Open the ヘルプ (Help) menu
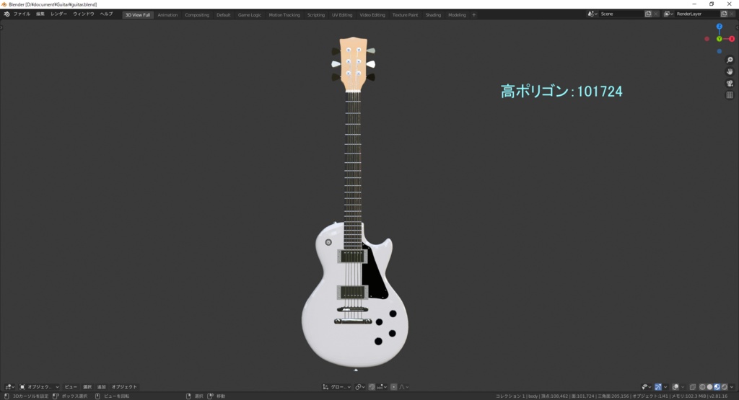 106,14
